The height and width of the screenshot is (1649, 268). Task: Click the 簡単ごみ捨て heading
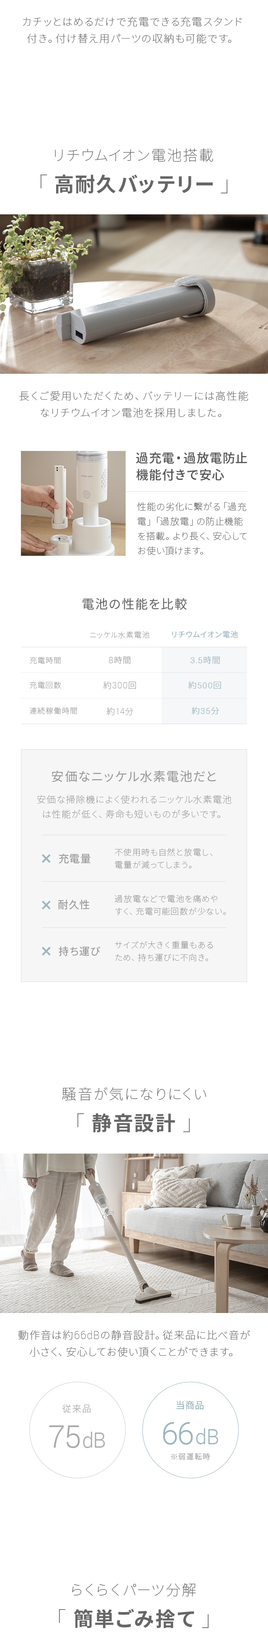coord(134,1619)
